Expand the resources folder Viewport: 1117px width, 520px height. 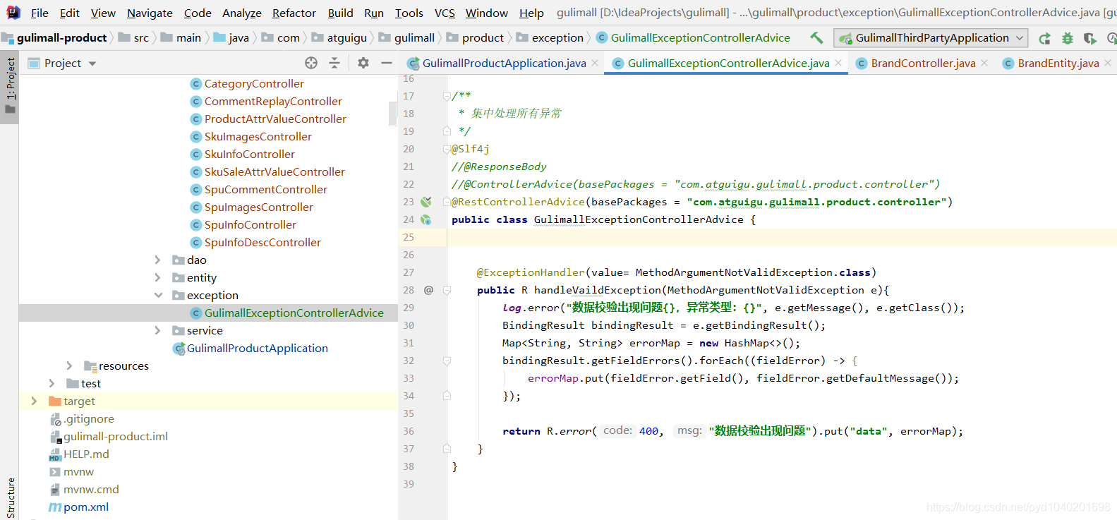tap(69, 365)
